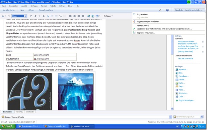Click green plus icon for Plug-In hinzufügen

[x=177, y=100]
